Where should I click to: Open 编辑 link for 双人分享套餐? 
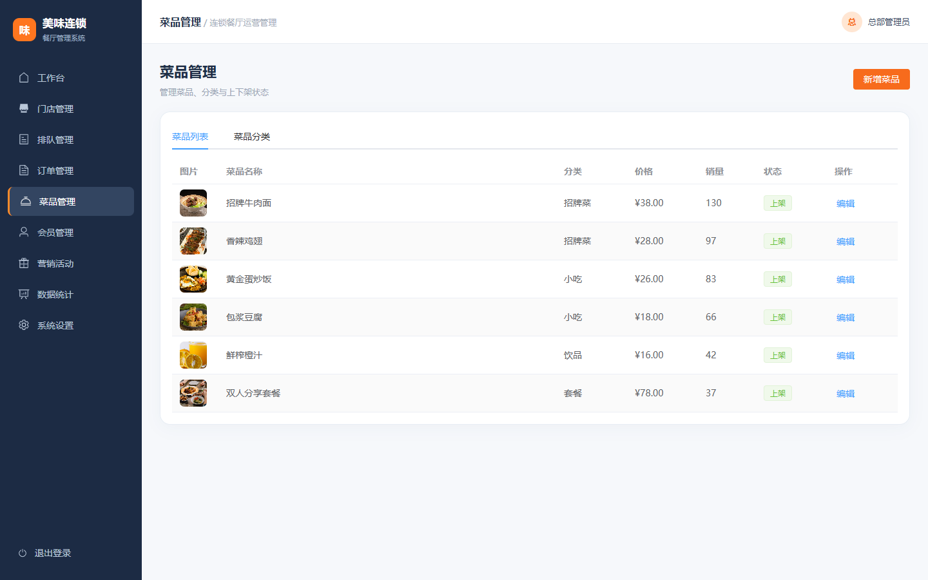(846, 394)
